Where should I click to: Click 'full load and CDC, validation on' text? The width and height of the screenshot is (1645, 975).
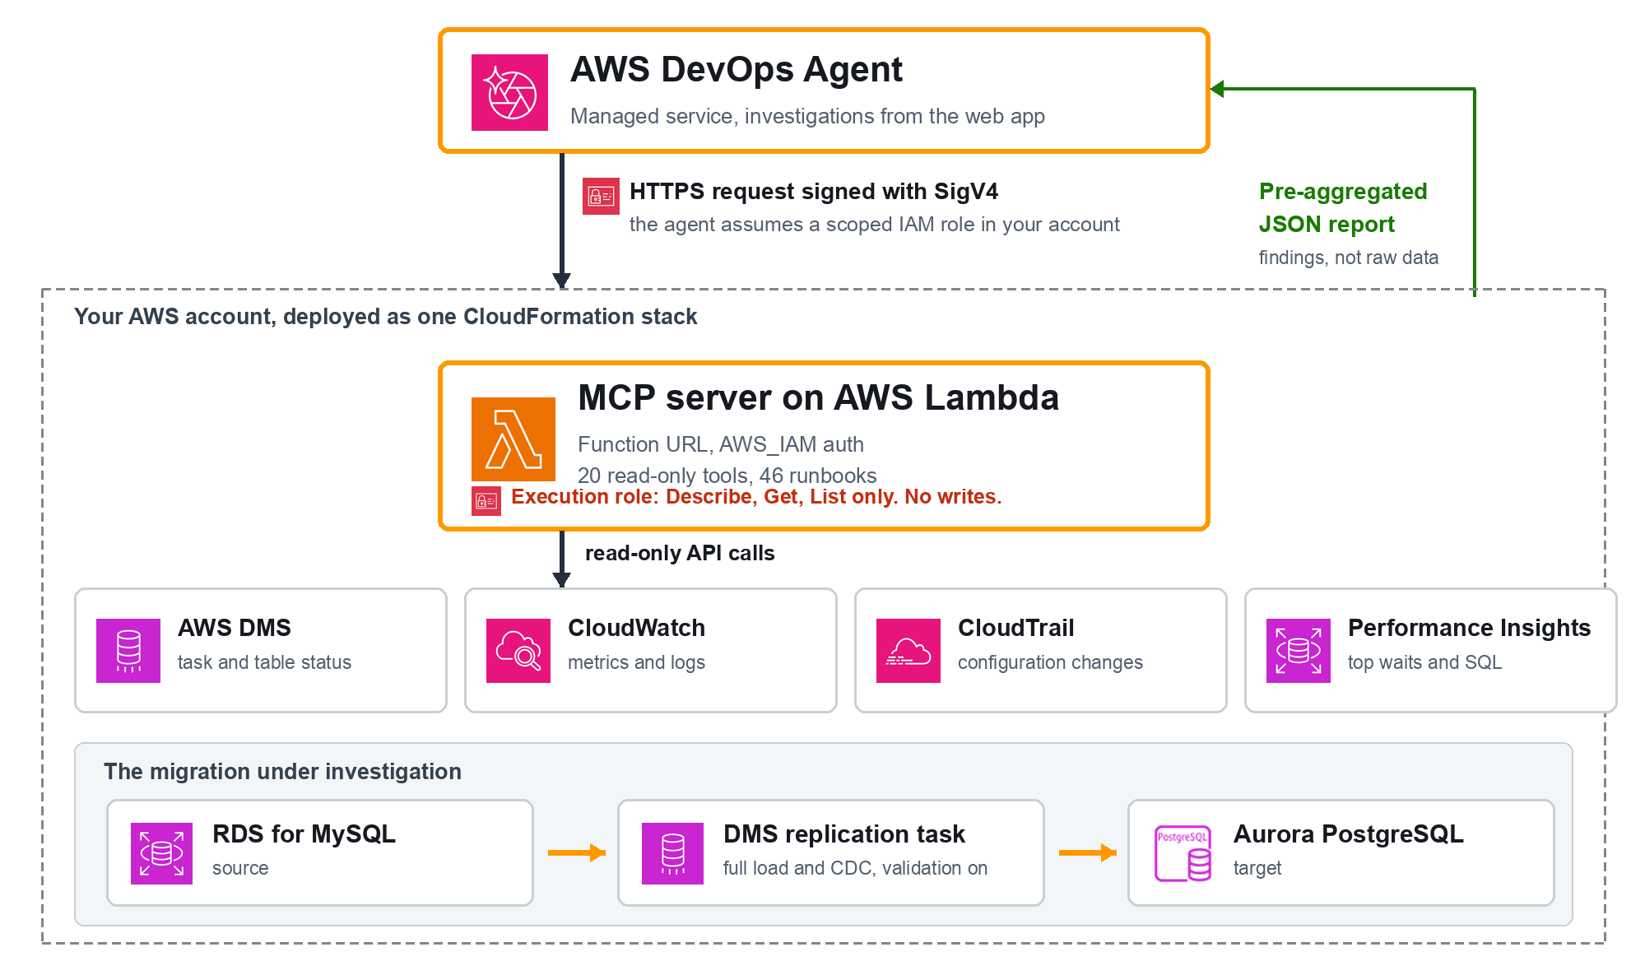(x=855, y=868)
